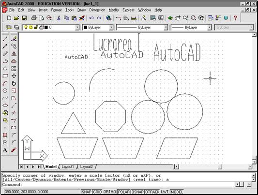
Task: Expand the ByLayer linetype dropdown
Action: [x=166, y=28]
